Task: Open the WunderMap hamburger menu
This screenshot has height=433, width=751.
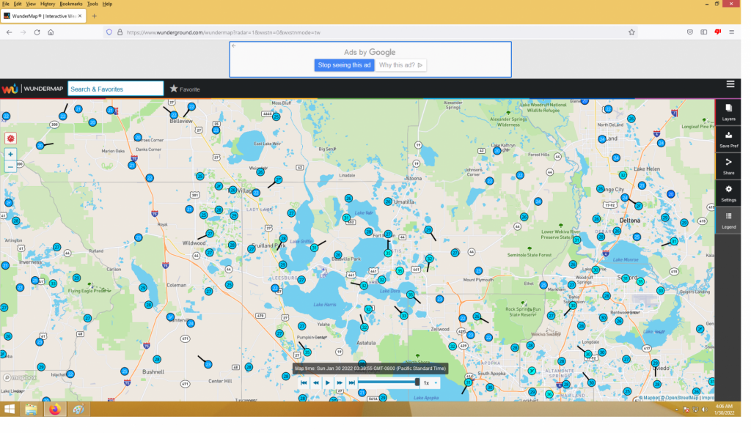Action: point(730,84)
